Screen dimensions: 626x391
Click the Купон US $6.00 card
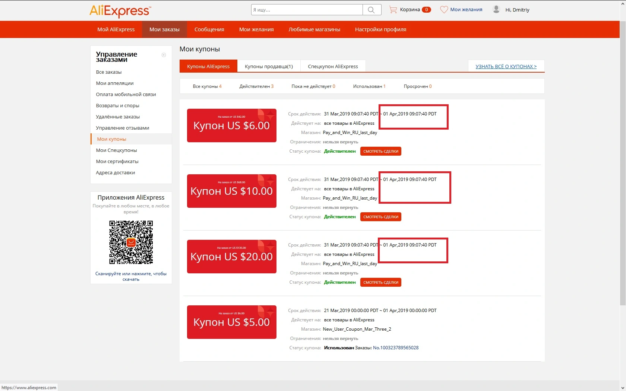click(x=232, y=125)
